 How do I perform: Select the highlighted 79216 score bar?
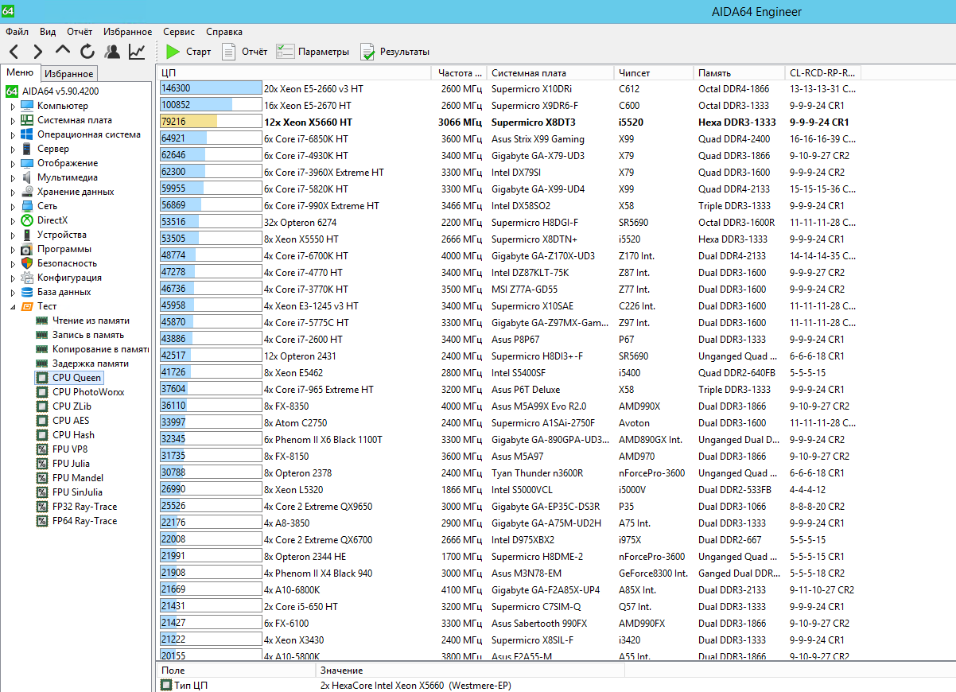pos(211,122)
